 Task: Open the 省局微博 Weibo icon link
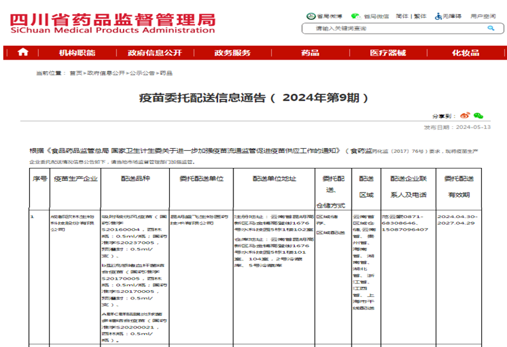tap(311, 16)
